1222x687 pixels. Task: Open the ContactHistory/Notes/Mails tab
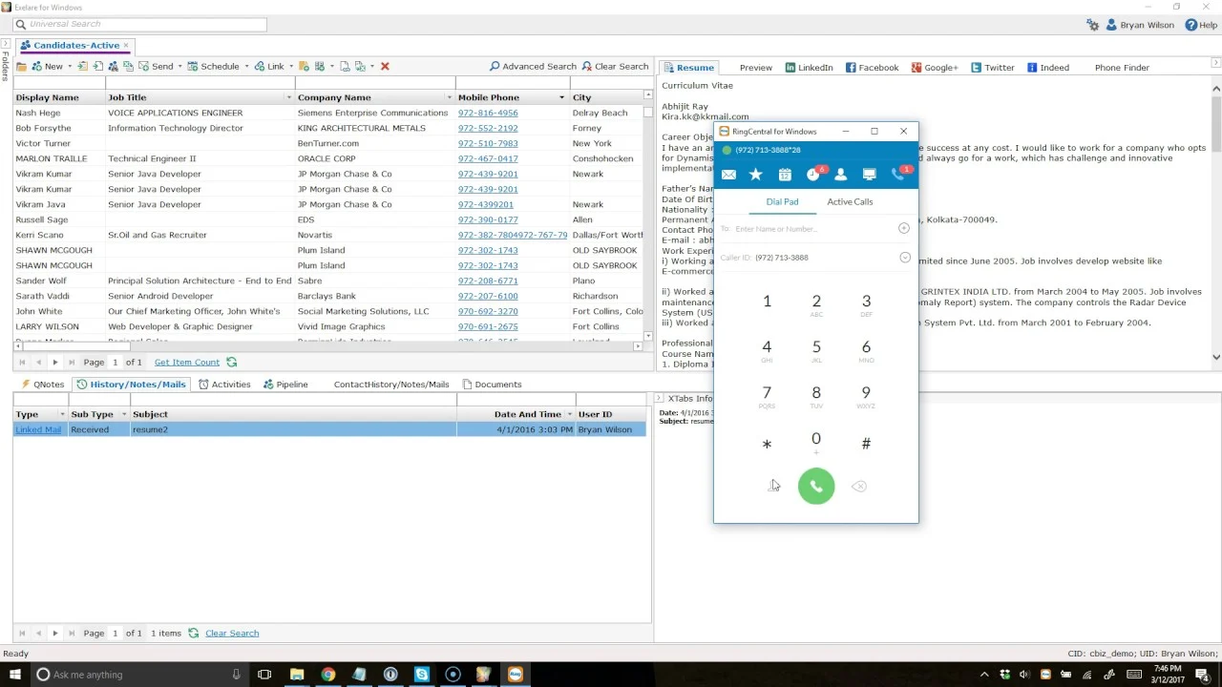pos(391,385)
